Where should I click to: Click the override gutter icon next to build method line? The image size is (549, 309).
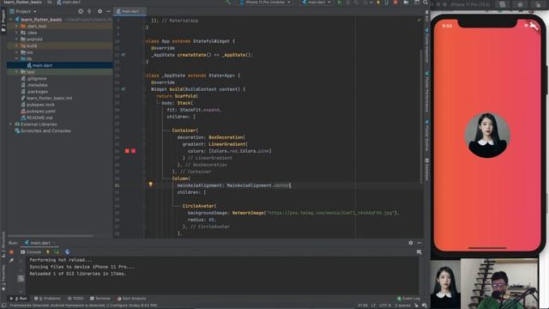tap(124, 89)
